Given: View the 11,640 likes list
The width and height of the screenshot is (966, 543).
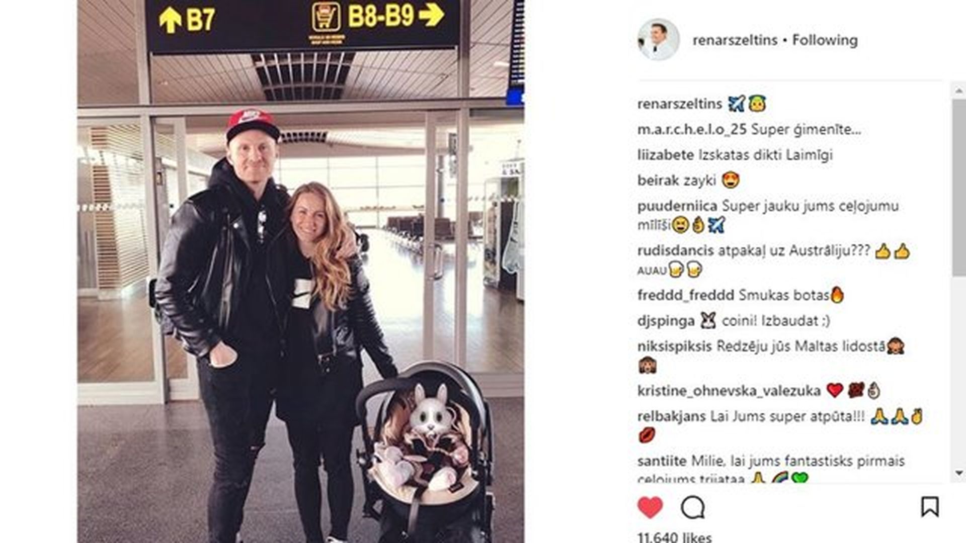Looking at the screenshot, I should (675, 537).
